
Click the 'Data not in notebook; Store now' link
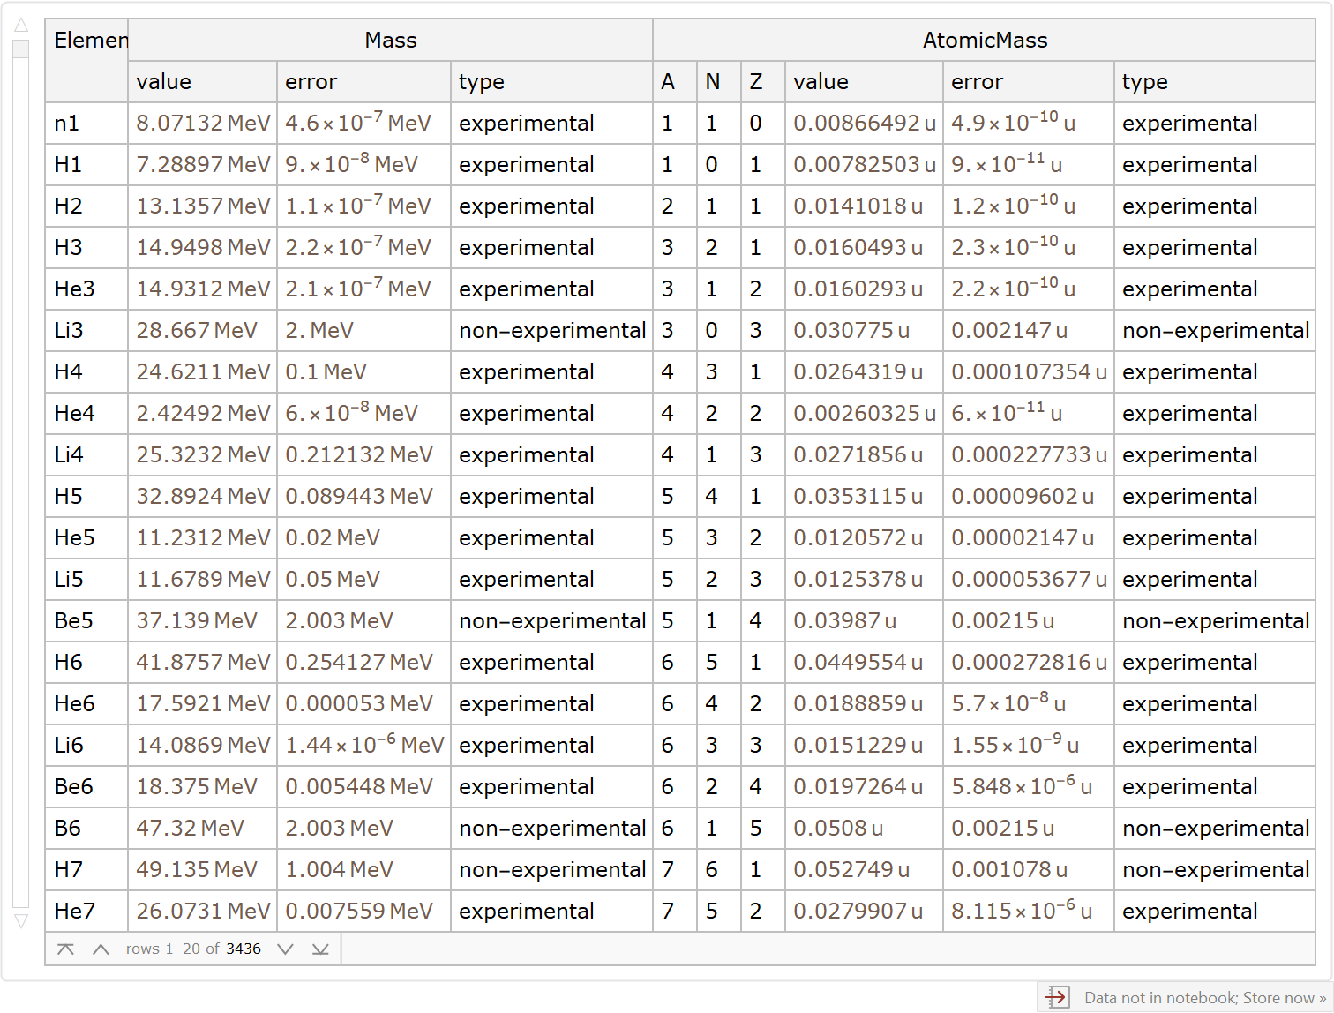pyautogui.click(x=1204, y=998)
